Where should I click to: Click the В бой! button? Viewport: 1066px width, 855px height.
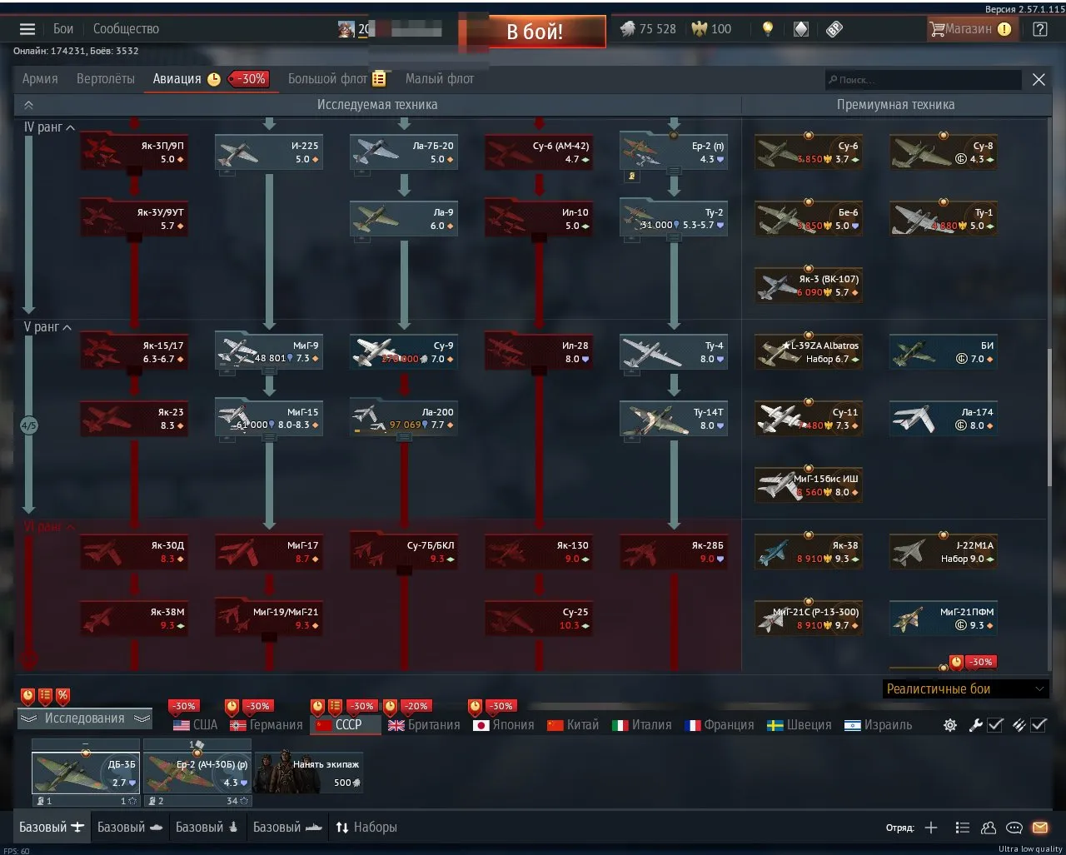[x=535, y=32]
